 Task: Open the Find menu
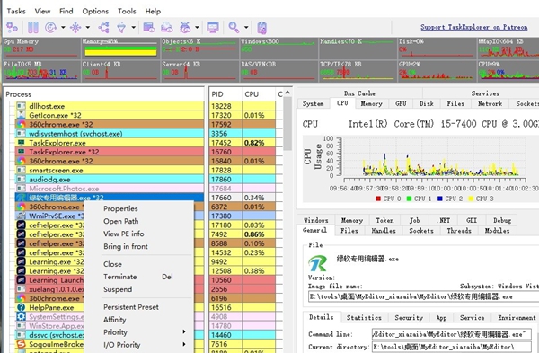coord(66,12)
